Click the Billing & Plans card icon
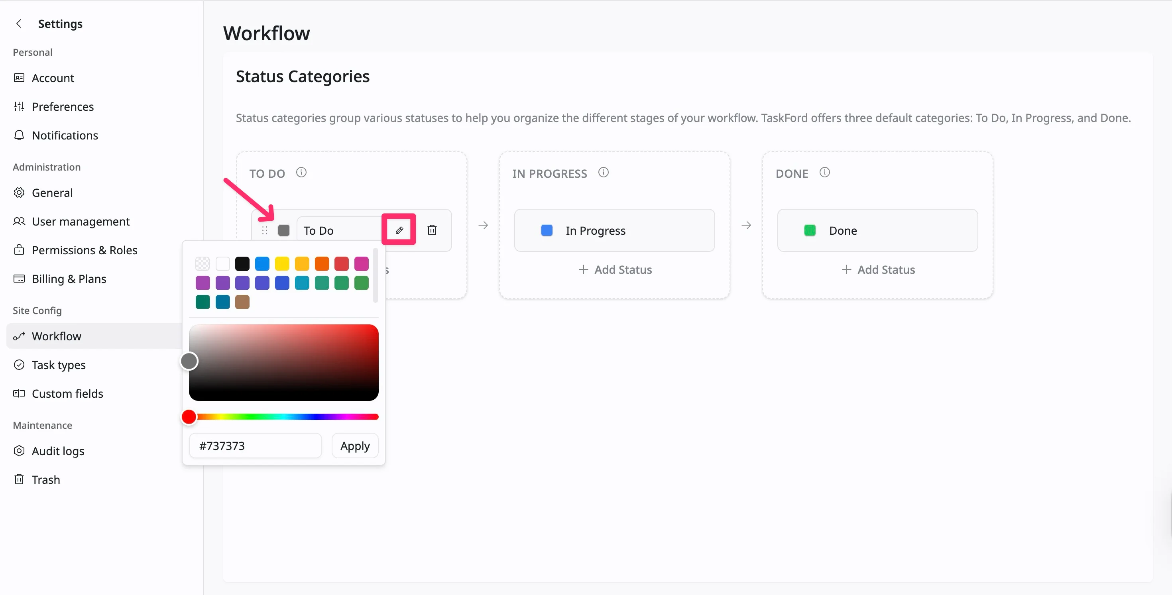 pos(19,279)
